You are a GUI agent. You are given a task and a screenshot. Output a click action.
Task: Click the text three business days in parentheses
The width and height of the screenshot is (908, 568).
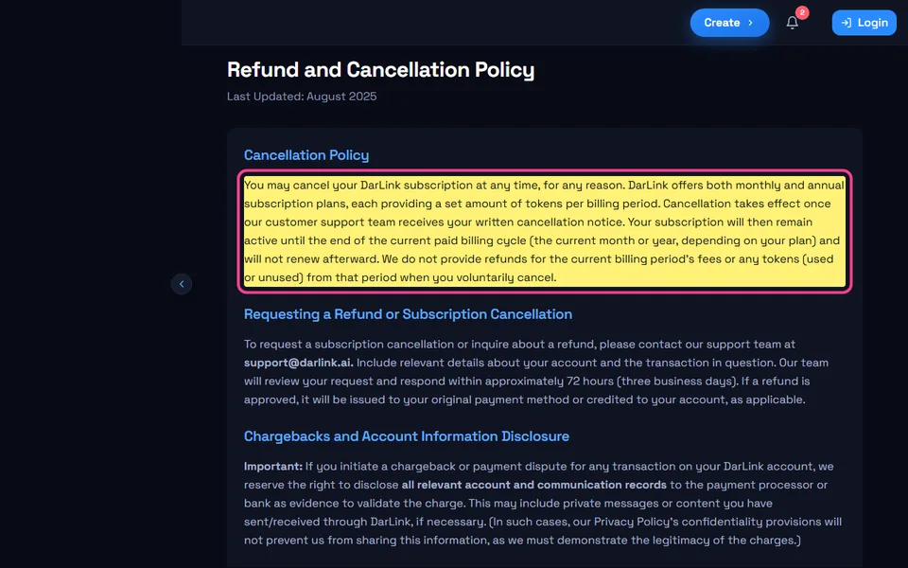tap(677, 382)
